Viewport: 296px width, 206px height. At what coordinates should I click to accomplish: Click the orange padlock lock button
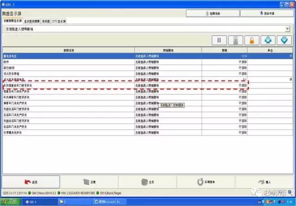(252, 40)
